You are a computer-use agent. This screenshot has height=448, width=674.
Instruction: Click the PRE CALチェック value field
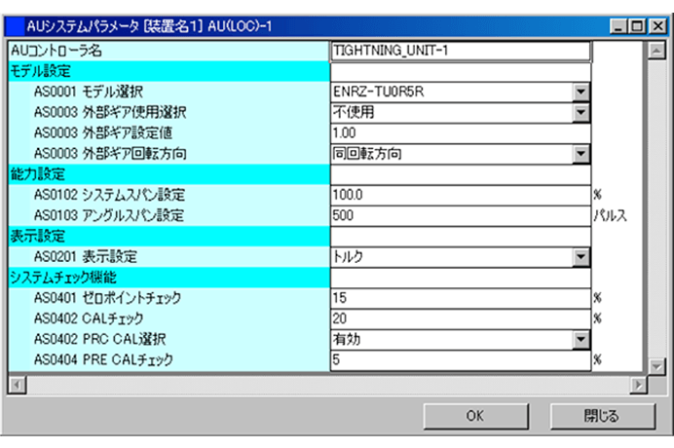coord(461,359)
